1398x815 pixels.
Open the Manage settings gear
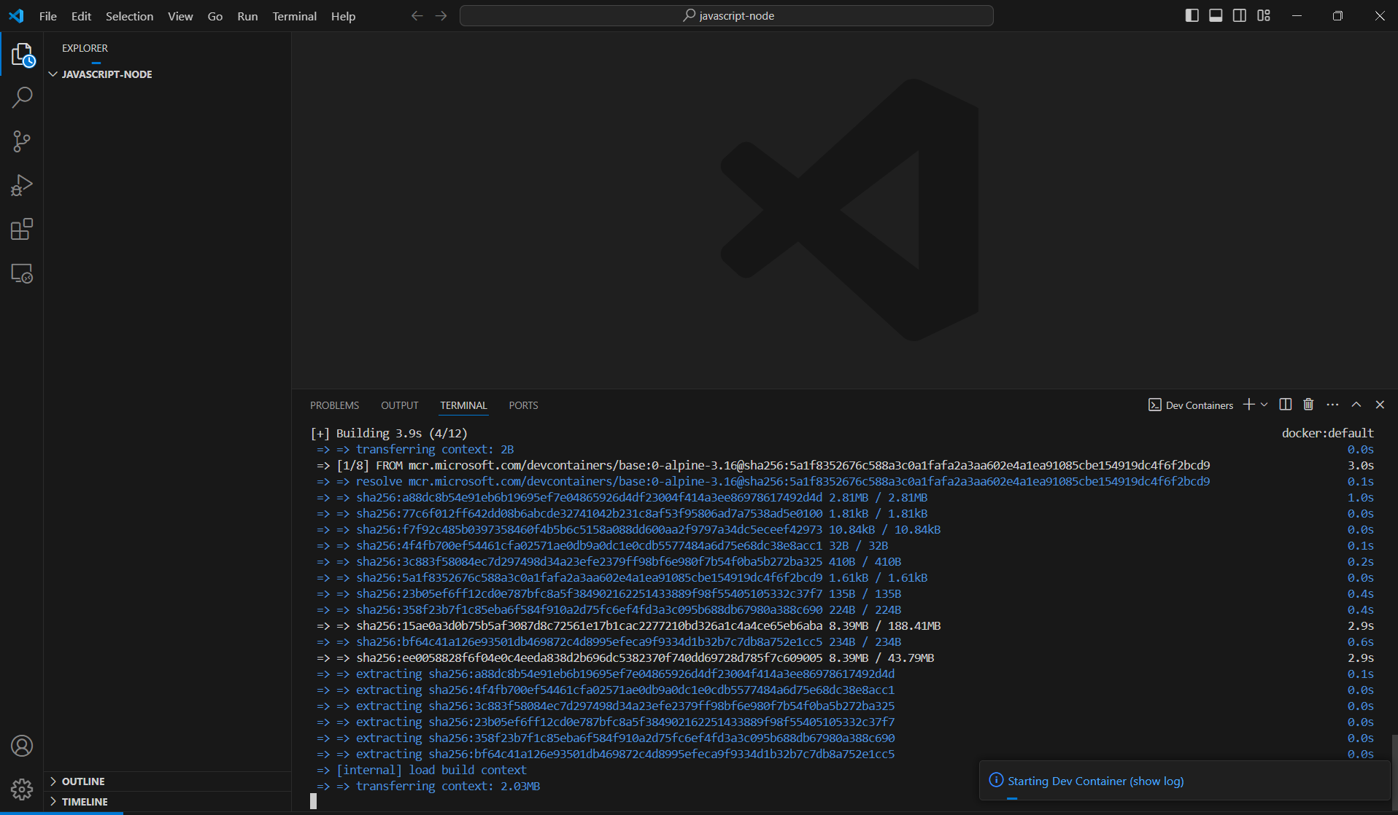[22, 789]
